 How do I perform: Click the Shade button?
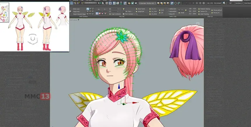coord(181,13)
